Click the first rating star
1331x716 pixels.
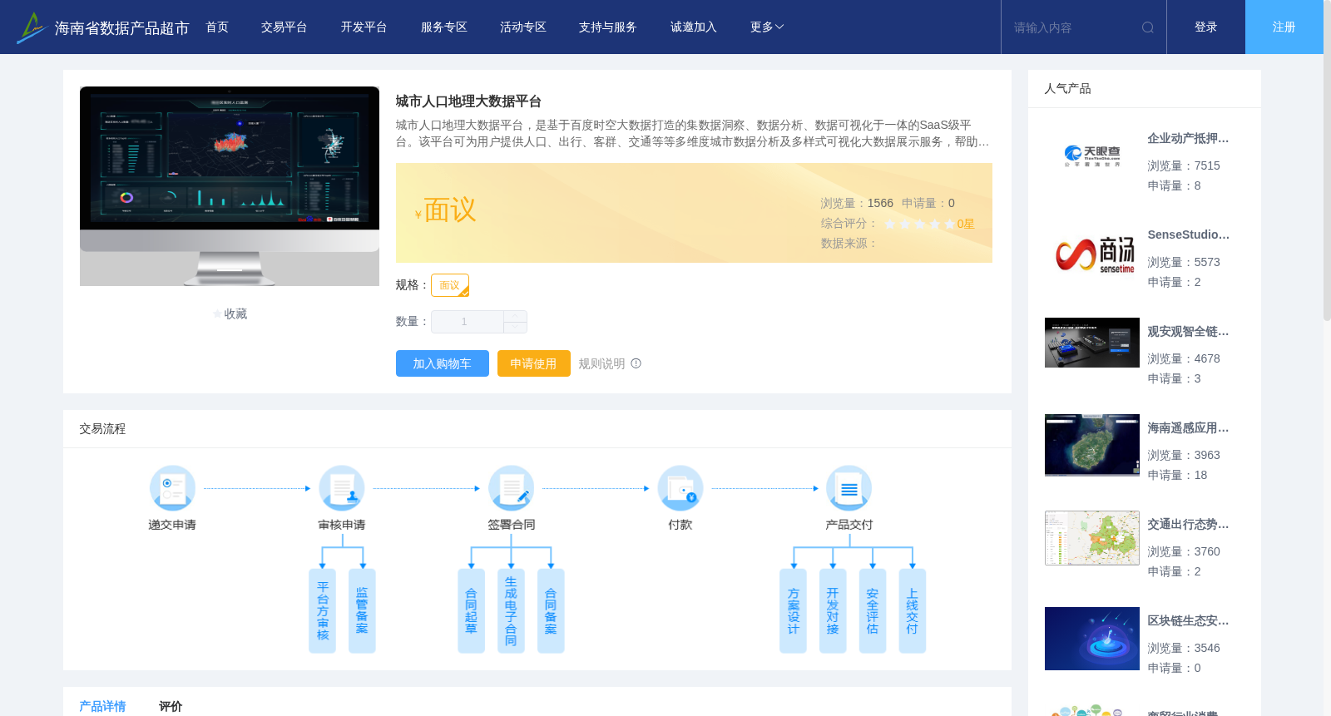890,224
